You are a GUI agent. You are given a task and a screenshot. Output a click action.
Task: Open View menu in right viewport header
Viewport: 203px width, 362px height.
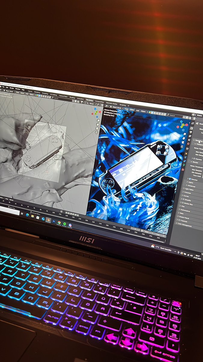126,109
